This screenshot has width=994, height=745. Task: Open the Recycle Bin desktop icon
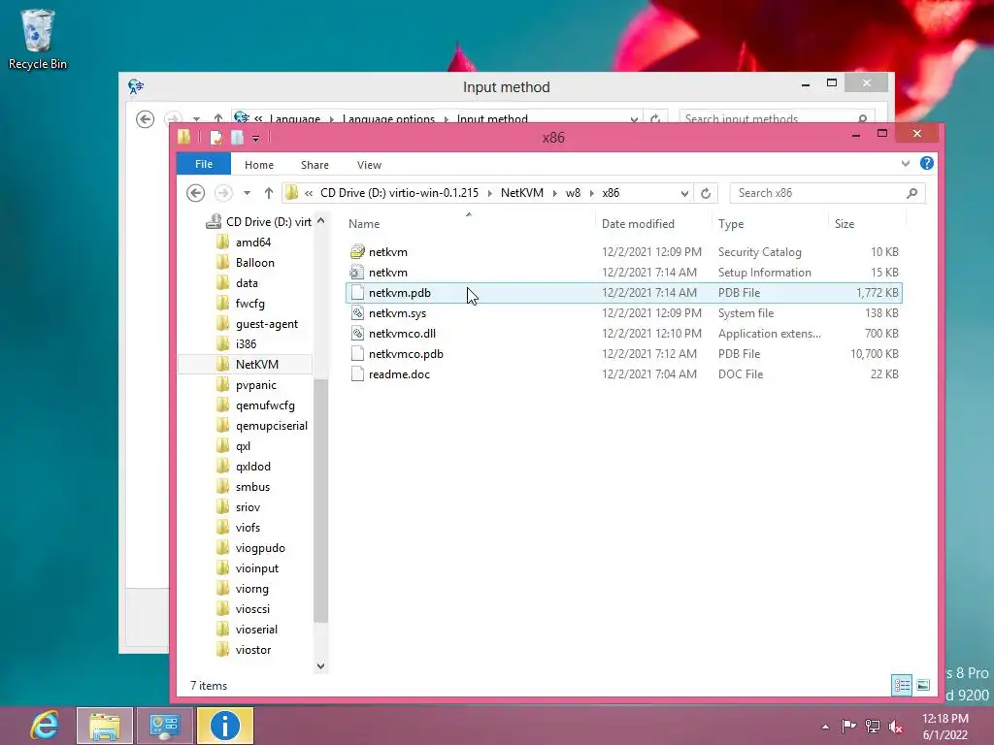pos(37,39)
